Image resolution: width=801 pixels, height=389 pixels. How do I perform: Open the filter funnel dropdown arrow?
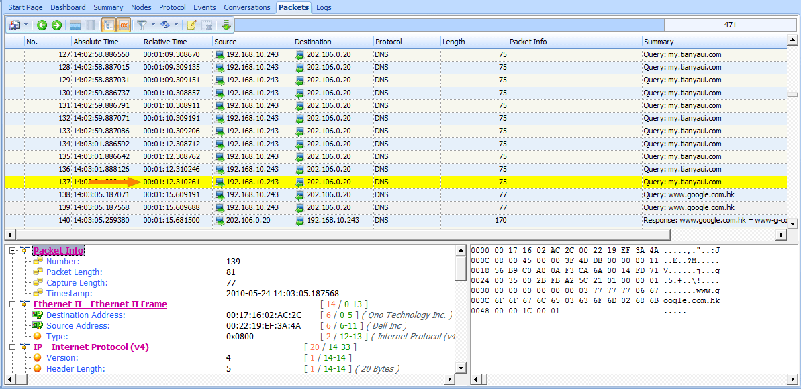point(152,25)
